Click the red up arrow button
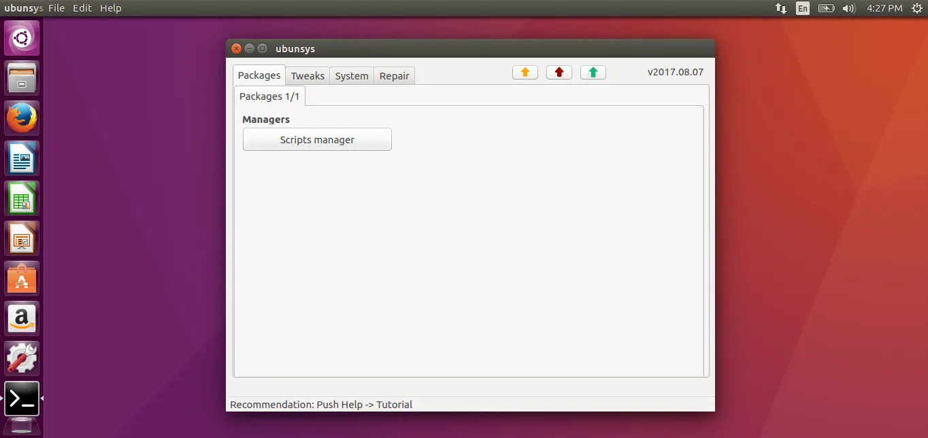 coord(559,73)
